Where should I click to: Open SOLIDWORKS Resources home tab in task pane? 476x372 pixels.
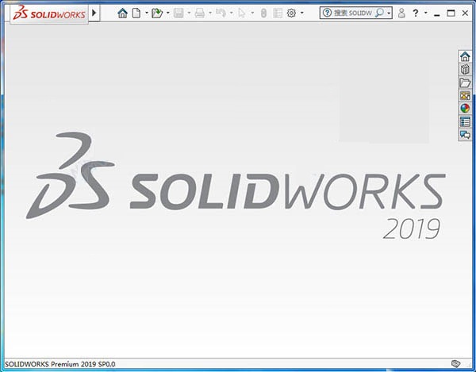(465, 56)
